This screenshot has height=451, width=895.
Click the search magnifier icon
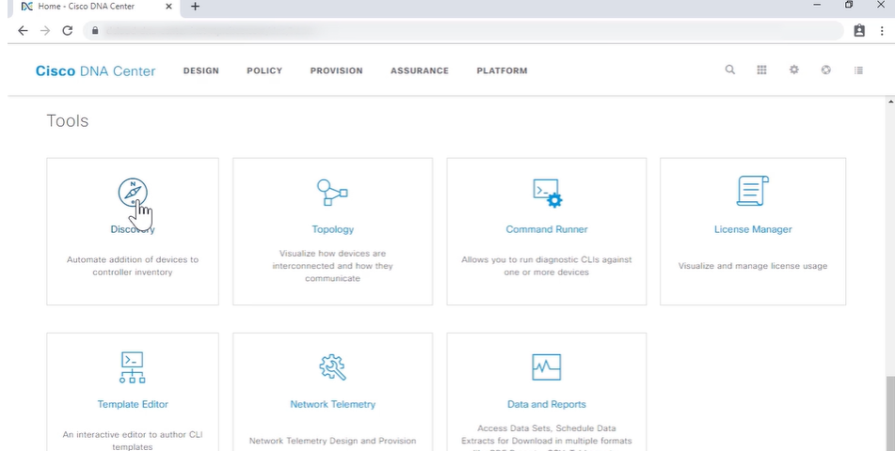pyautogui.click(x=730, y=70)
